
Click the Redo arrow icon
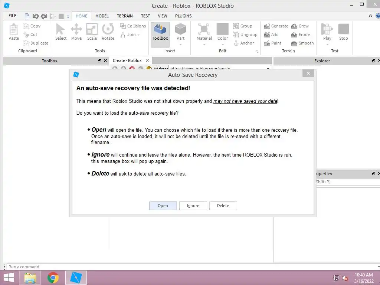pyautogui.click(x=44, y=16)
